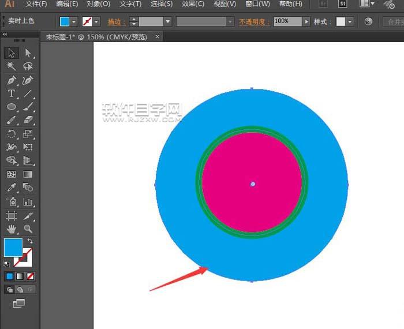Open the fill color dropdown in control bar
The image size is (404, 329).
(74, 22)
